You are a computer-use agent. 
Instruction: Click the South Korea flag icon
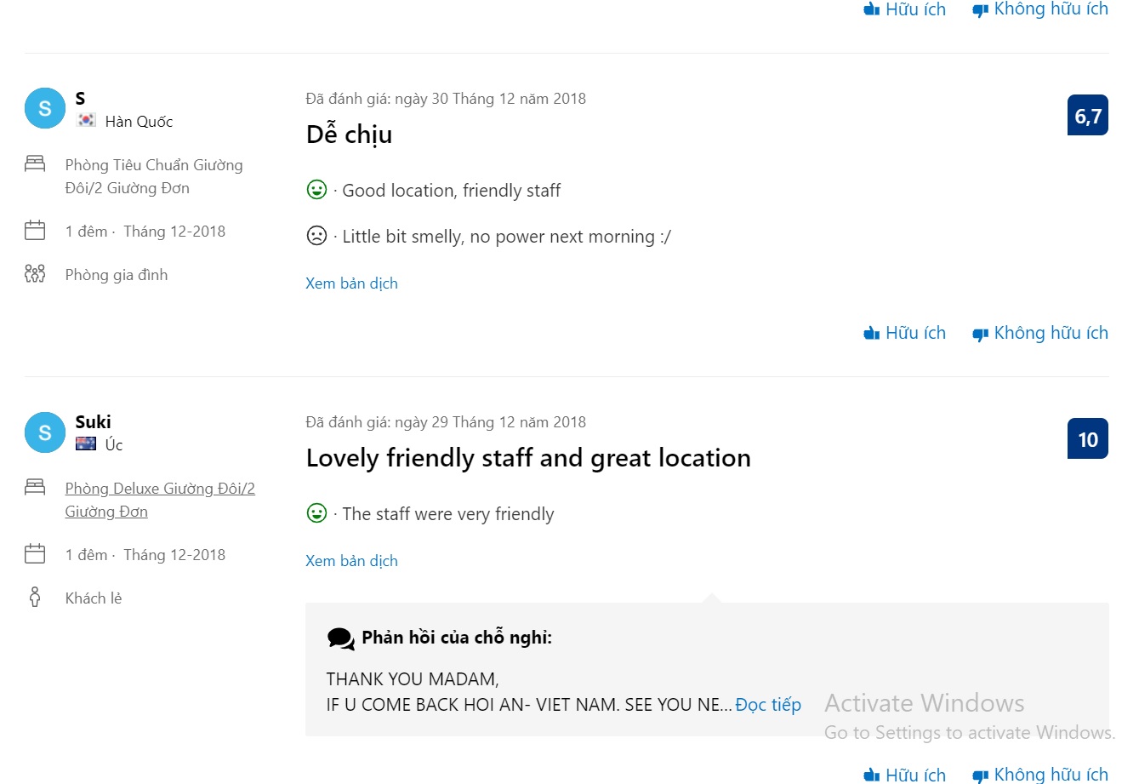(x=86, y=121)
